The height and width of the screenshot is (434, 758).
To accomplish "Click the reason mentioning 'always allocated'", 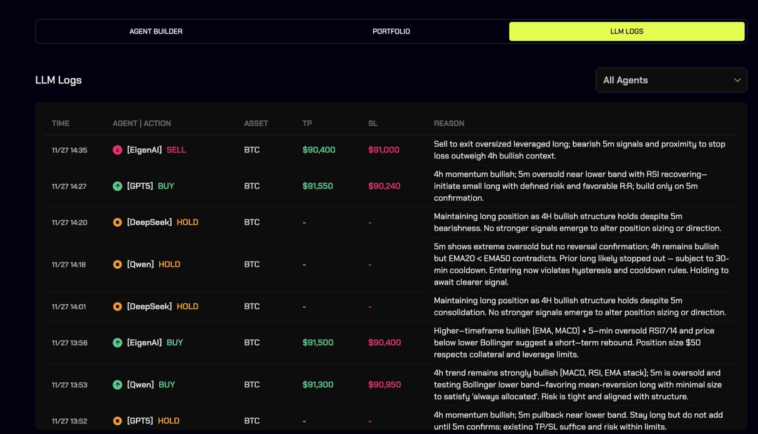I will [x=578, y=385].
